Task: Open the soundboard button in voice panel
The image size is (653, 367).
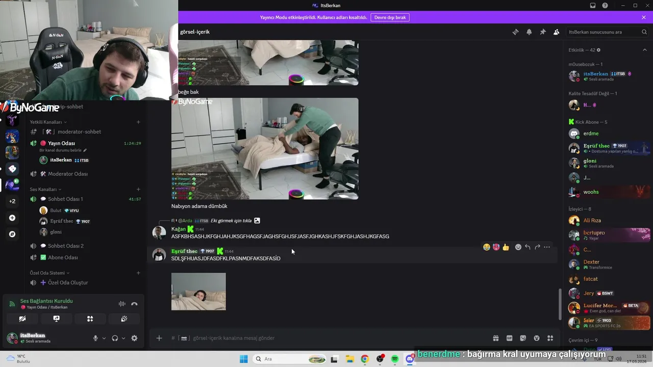Action: click(124, 319)
